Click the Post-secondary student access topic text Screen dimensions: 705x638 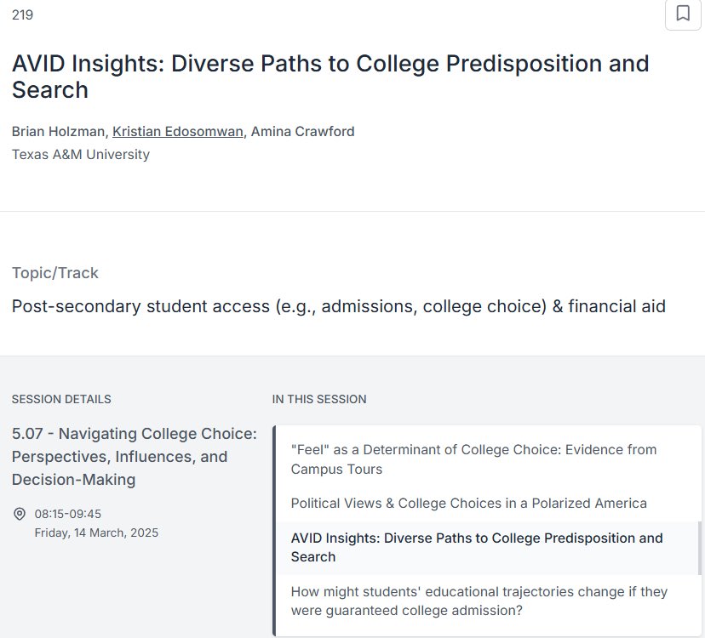click(339, 306)
